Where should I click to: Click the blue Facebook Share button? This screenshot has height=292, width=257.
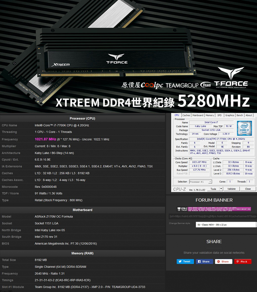[x=204, y=262]
